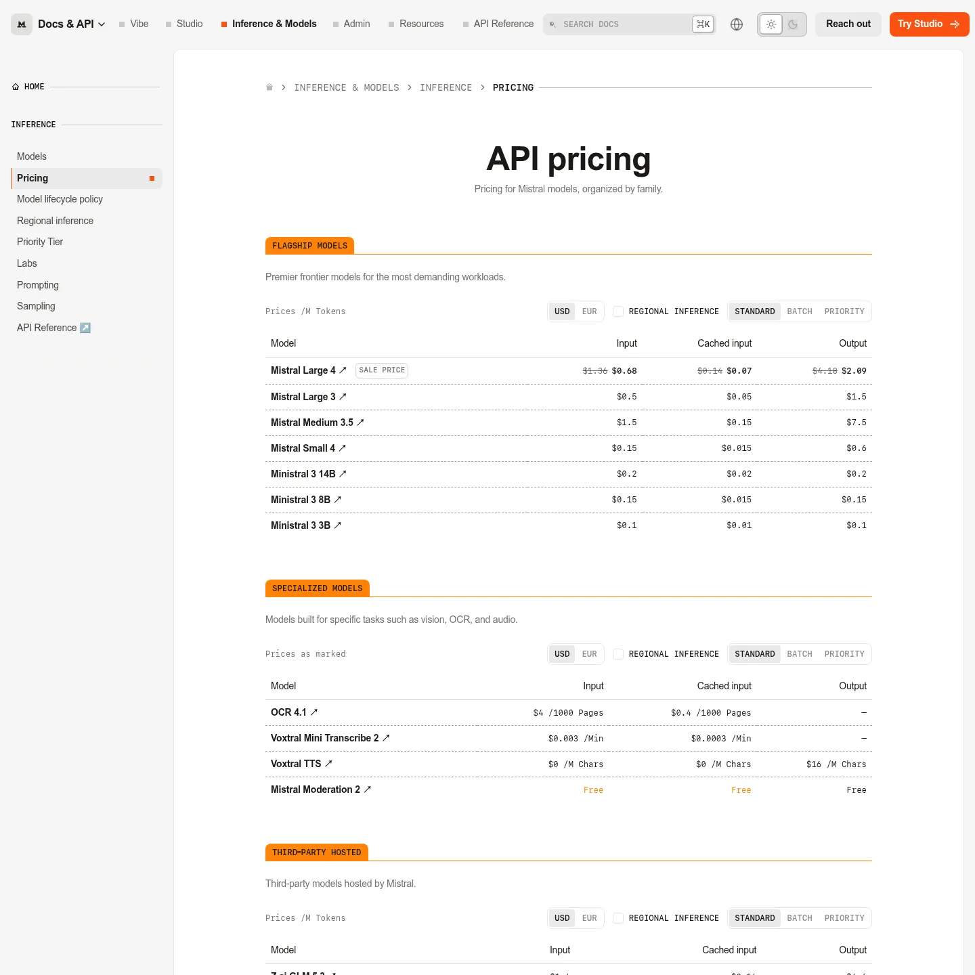Open Ministral 3 8B arrow link
Screen dimensions: 975x975
point(337,500)
